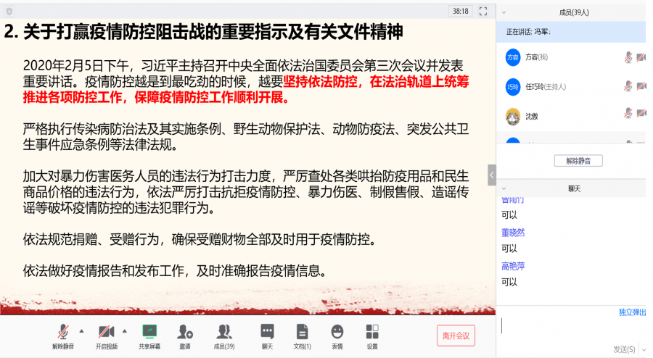Screen dimensions: 653x358
Task: Enter fullscreen using top bar icon
Action: point(483,11)
